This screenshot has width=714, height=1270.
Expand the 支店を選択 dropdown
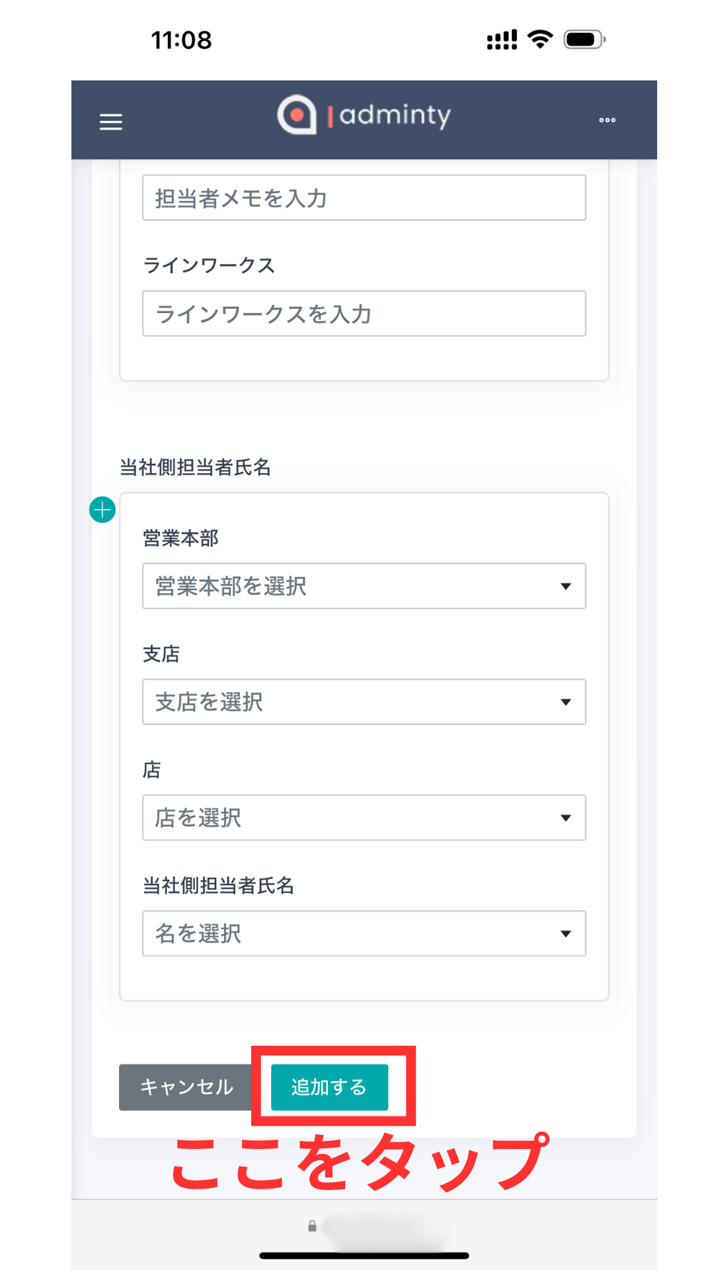click(x=364, y=702)
